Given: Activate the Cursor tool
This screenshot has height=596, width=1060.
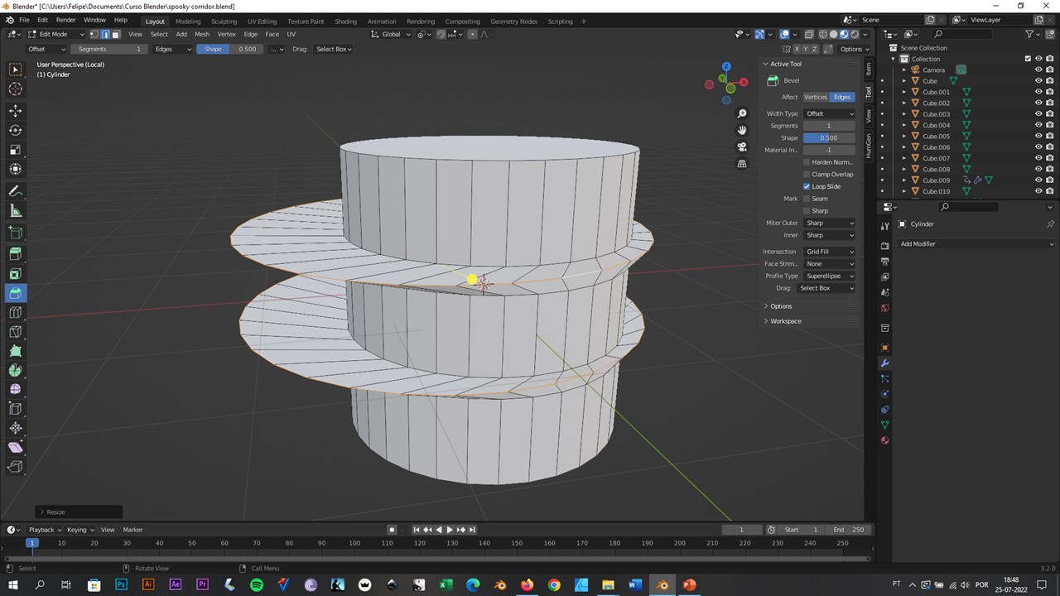Looking at the screenshot, I should coord(15,89).
